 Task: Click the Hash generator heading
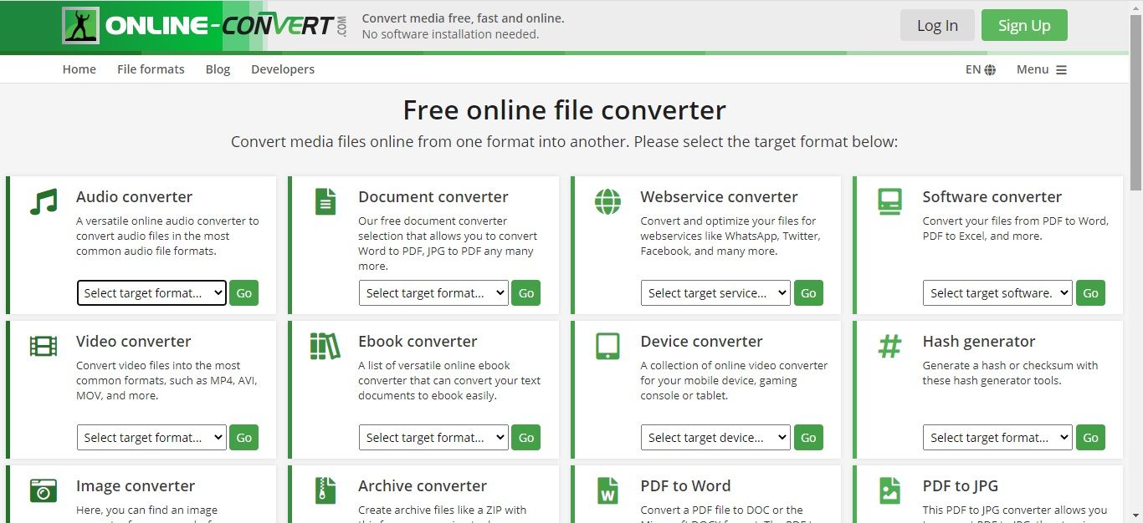(x=979, y=342)
